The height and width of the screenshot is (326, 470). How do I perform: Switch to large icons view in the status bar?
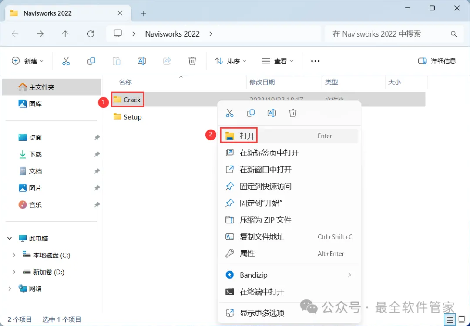pos(462,320)
